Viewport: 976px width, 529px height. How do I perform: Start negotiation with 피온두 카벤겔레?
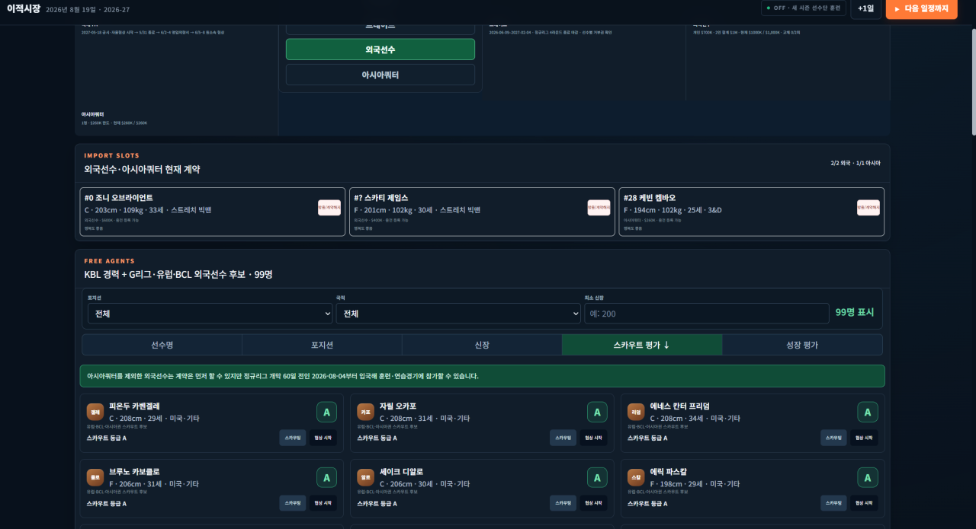click(323, 438)
